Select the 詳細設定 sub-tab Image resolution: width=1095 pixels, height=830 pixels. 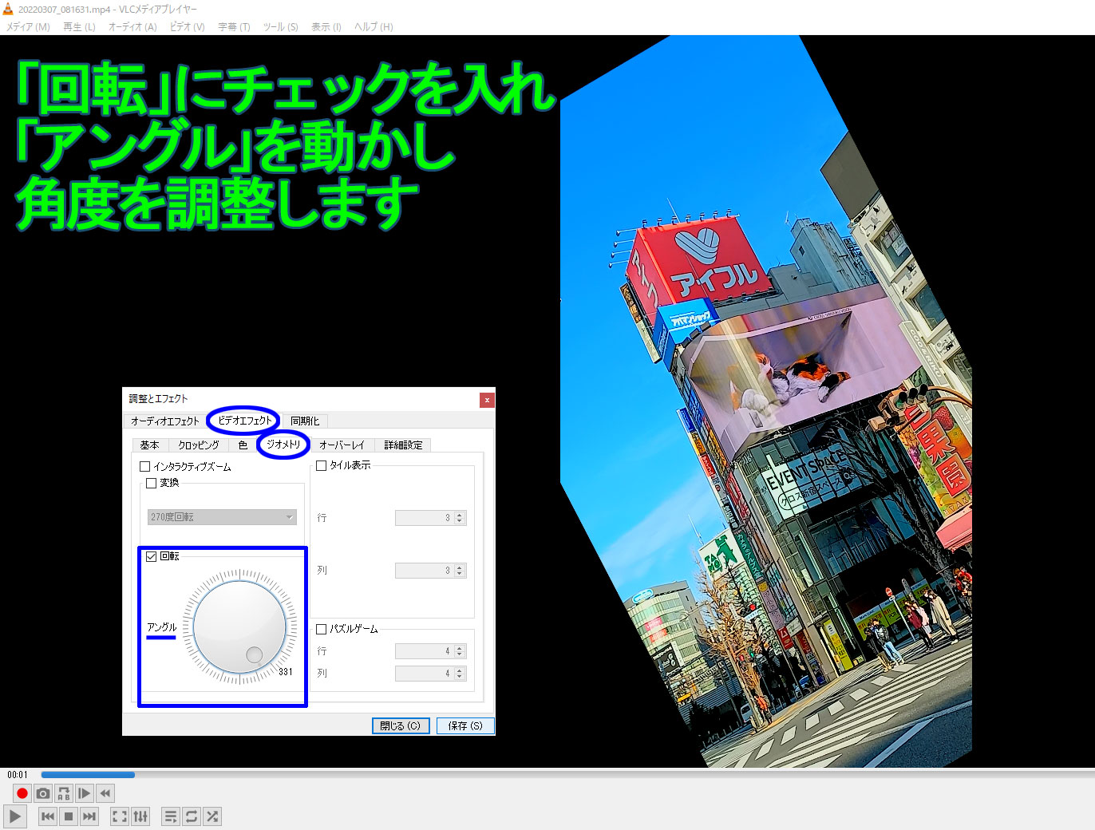[x=403, y=445]
